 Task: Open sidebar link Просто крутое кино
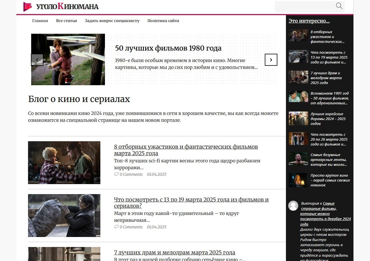coord(330,180)
